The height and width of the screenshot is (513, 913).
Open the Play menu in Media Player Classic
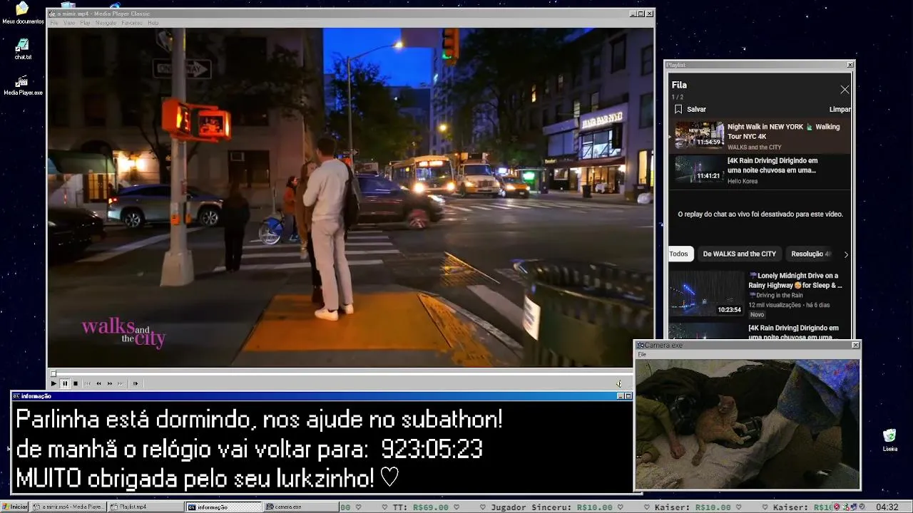85,23
